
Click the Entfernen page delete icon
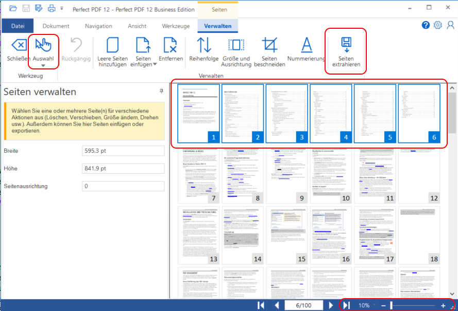tap(171, 46)
